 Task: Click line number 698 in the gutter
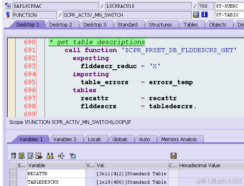pyautogui.click(x=30, y=106)
